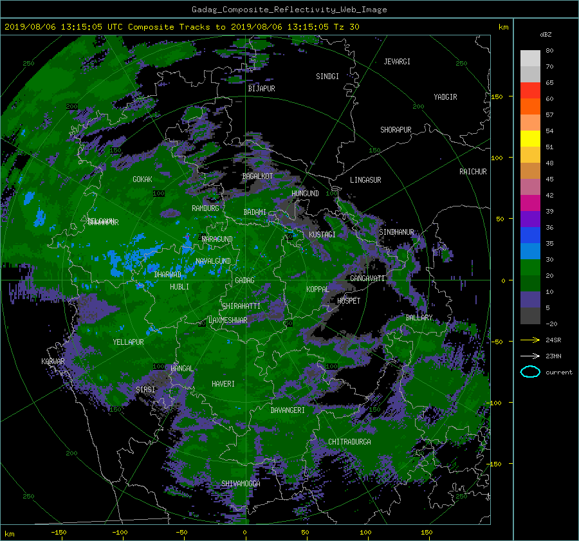Click the 2019/08/06 13:15:05 UTC timestamp header
Viewport: 579px width, 541px height.
(x=64, y=27)
